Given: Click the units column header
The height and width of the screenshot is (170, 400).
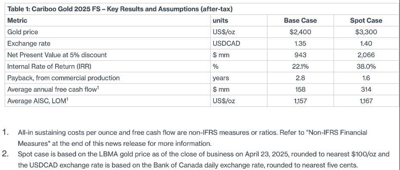Looking at the screenshot, I should tap(220, 20).
